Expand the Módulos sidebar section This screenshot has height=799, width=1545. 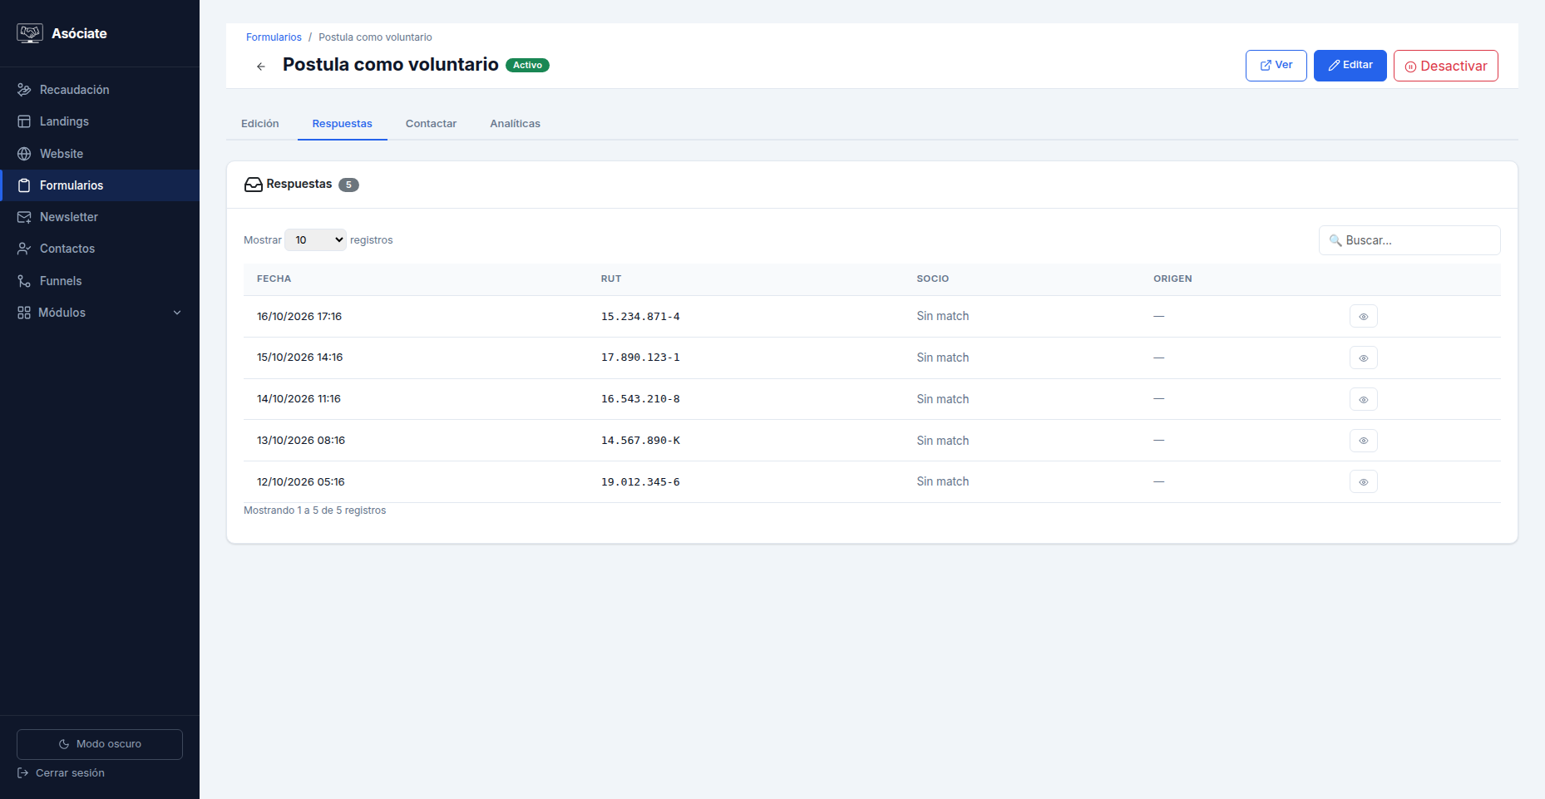tap(100, 313)
